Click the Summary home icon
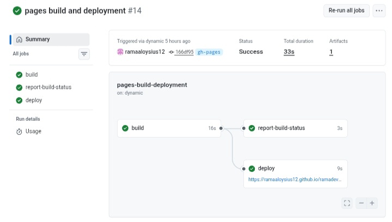This screenshot has height=222, width=392. [x=19, y=40]
